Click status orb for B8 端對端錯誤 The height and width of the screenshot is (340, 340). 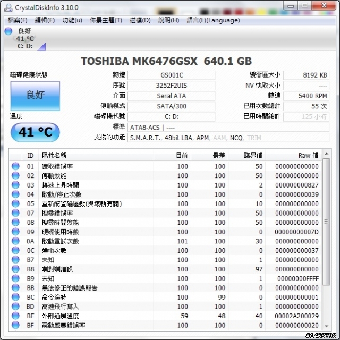15,269
